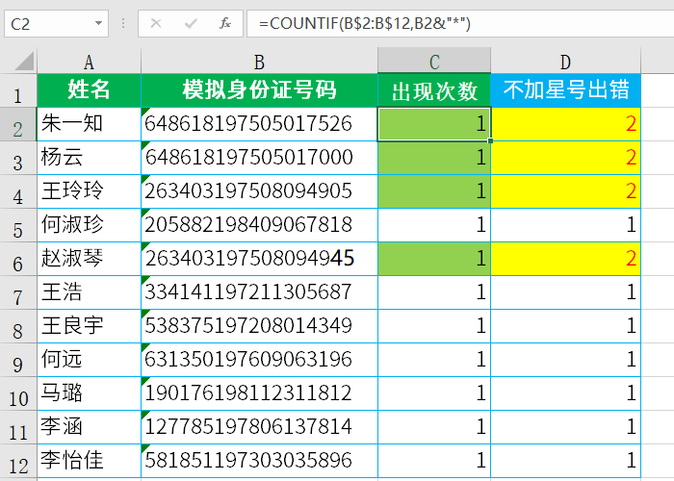The width and height of the screenshot is (674, 481).
Task: Select row 4 header
Action: click(x=18, y=192)
